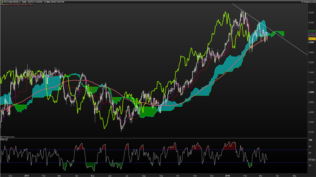Image resolution: width=316 pixels, height=177 pixels.
Task: Select the green Ichimoku value price tag
Action: pyautogui.click(x=312, y=32)
